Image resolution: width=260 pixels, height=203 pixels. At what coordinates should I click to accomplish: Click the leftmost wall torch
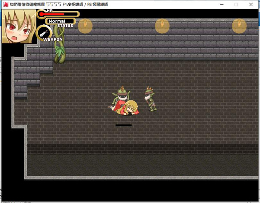[x=85, y=26]
